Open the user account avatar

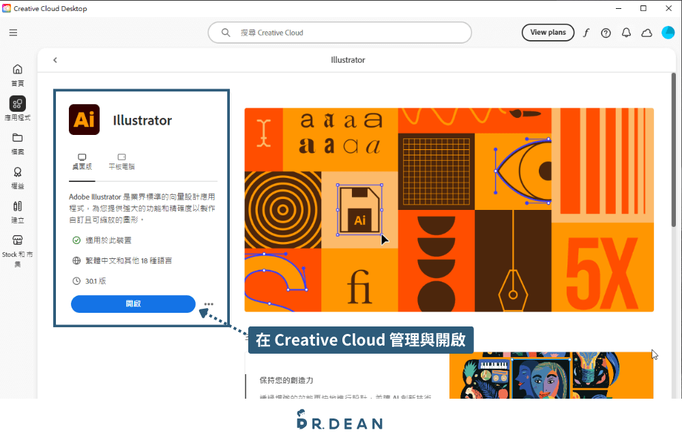668,33
